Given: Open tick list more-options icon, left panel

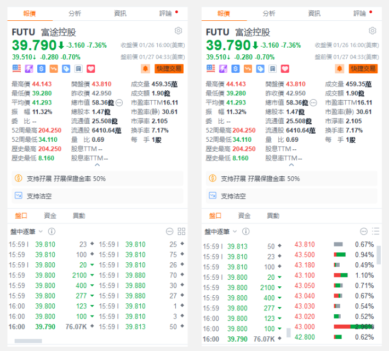Looking at the screenshot, I should click(169, 232).
